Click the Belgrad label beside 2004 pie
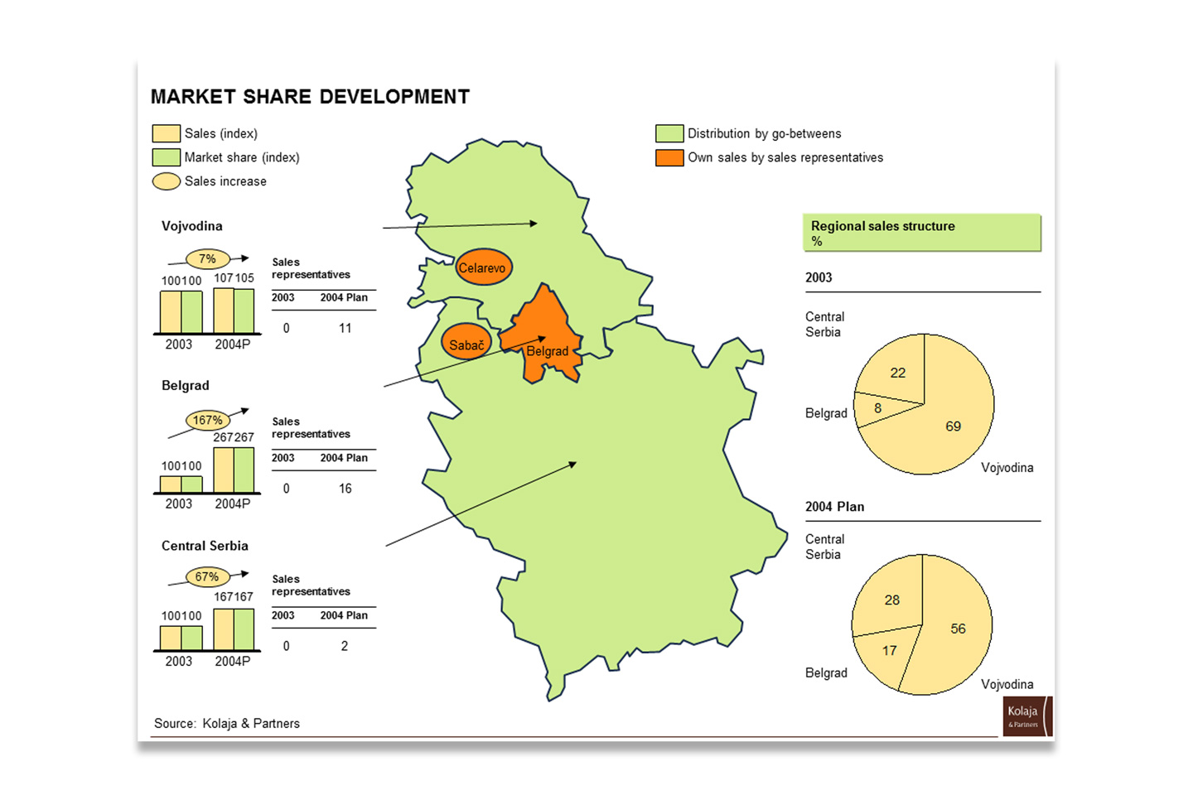 (x=826, y=673)
